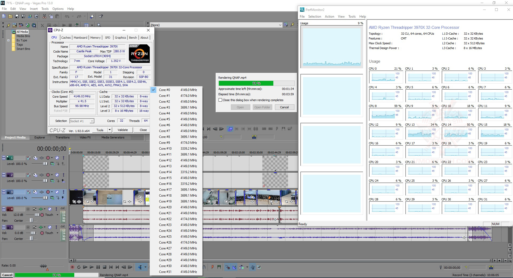
Task: Solo video track 3
Action: (x=64, y=192)
